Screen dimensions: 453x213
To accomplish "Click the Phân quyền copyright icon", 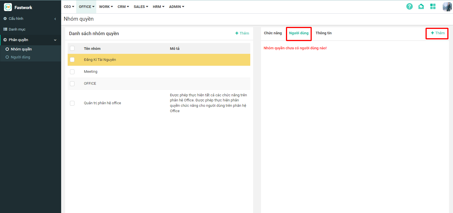I will pos(5,40).
